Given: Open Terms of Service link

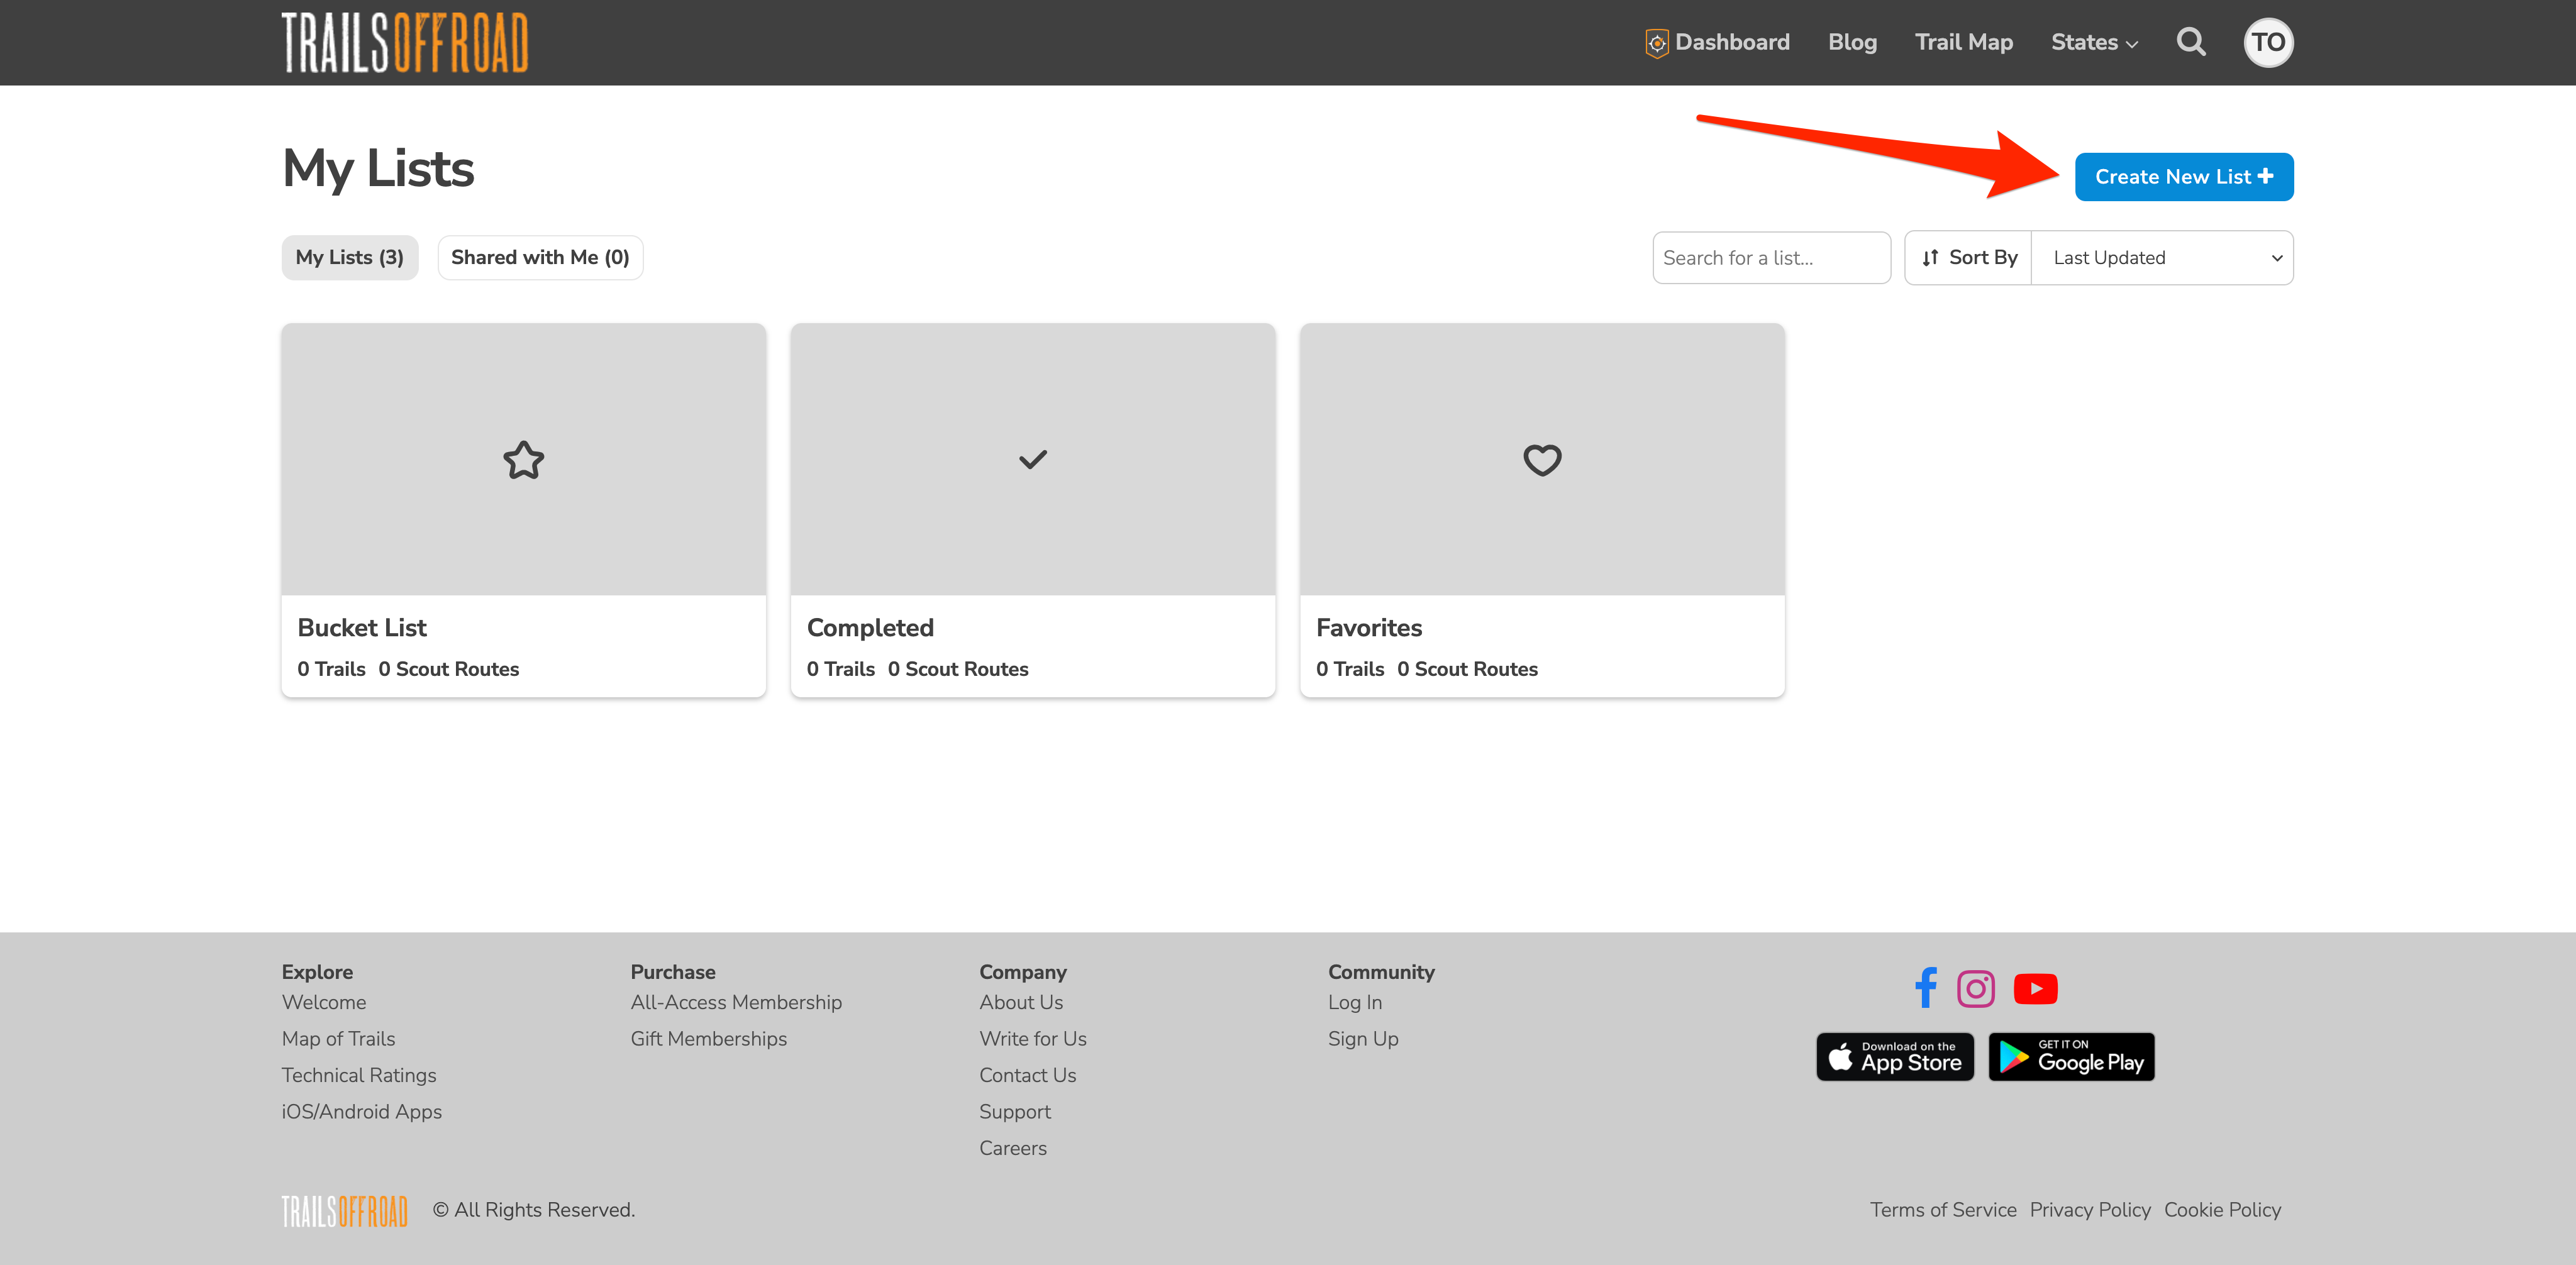Looking at the screenshot, I should point(1943,1210).
